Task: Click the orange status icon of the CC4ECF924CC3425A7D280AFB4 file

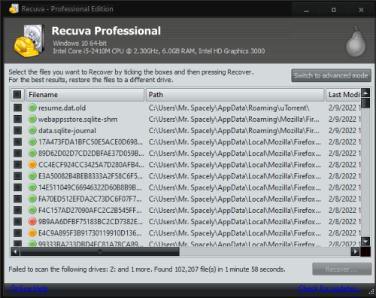Action: [32, 165]
